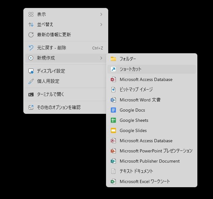Expand the 表示 submenu chevron

coord(101,14)
